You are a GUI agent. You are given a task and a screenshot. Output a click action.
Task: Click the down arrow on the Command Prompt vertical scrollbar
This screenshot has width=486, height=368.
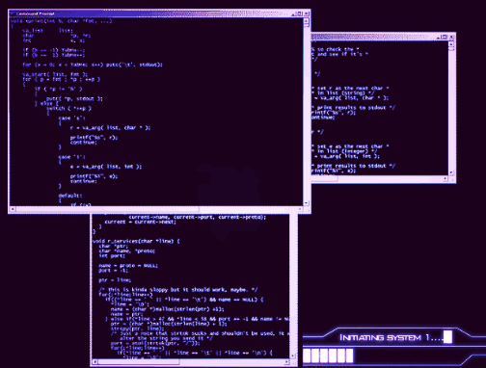click(x=307, y=203)
